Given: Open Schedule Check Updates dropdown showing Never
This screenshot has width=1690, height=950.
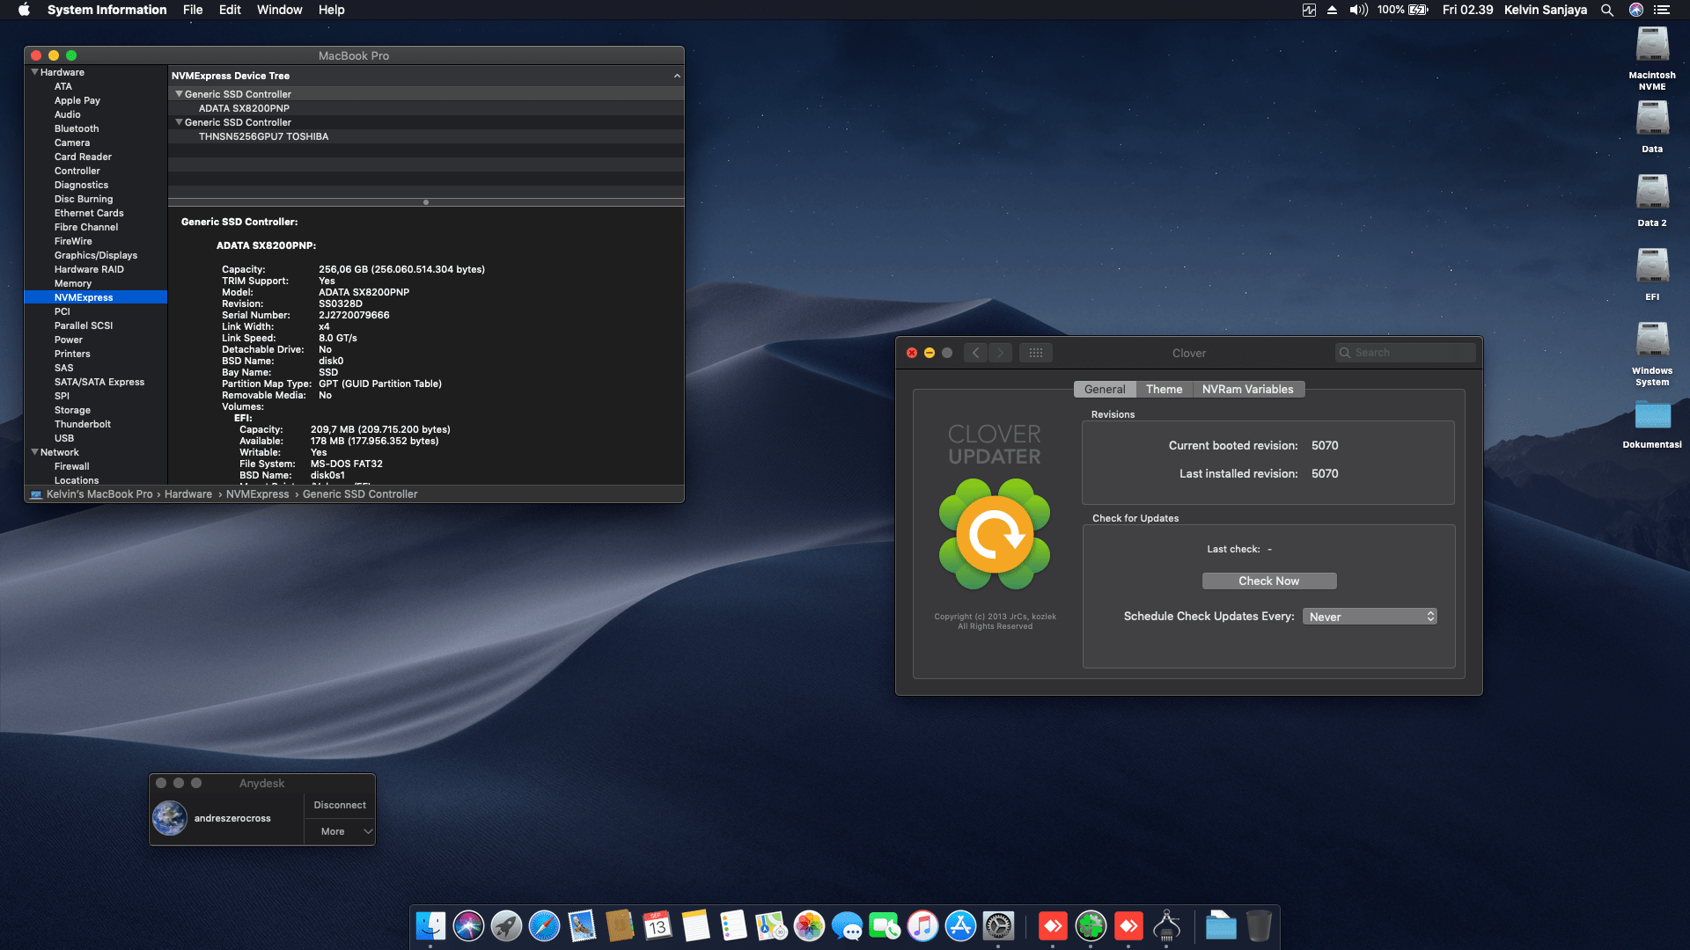Looking at the screenshot, I should click(x=1370, y=617).
